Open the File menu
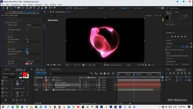Image resolution: width=193 pixels, height=109 pixels. click(3, 5)
